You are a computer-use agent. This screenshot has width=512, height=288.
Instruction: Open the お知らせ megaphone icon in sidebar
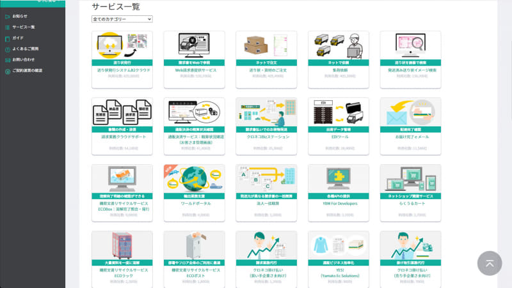tap(8, 17)
